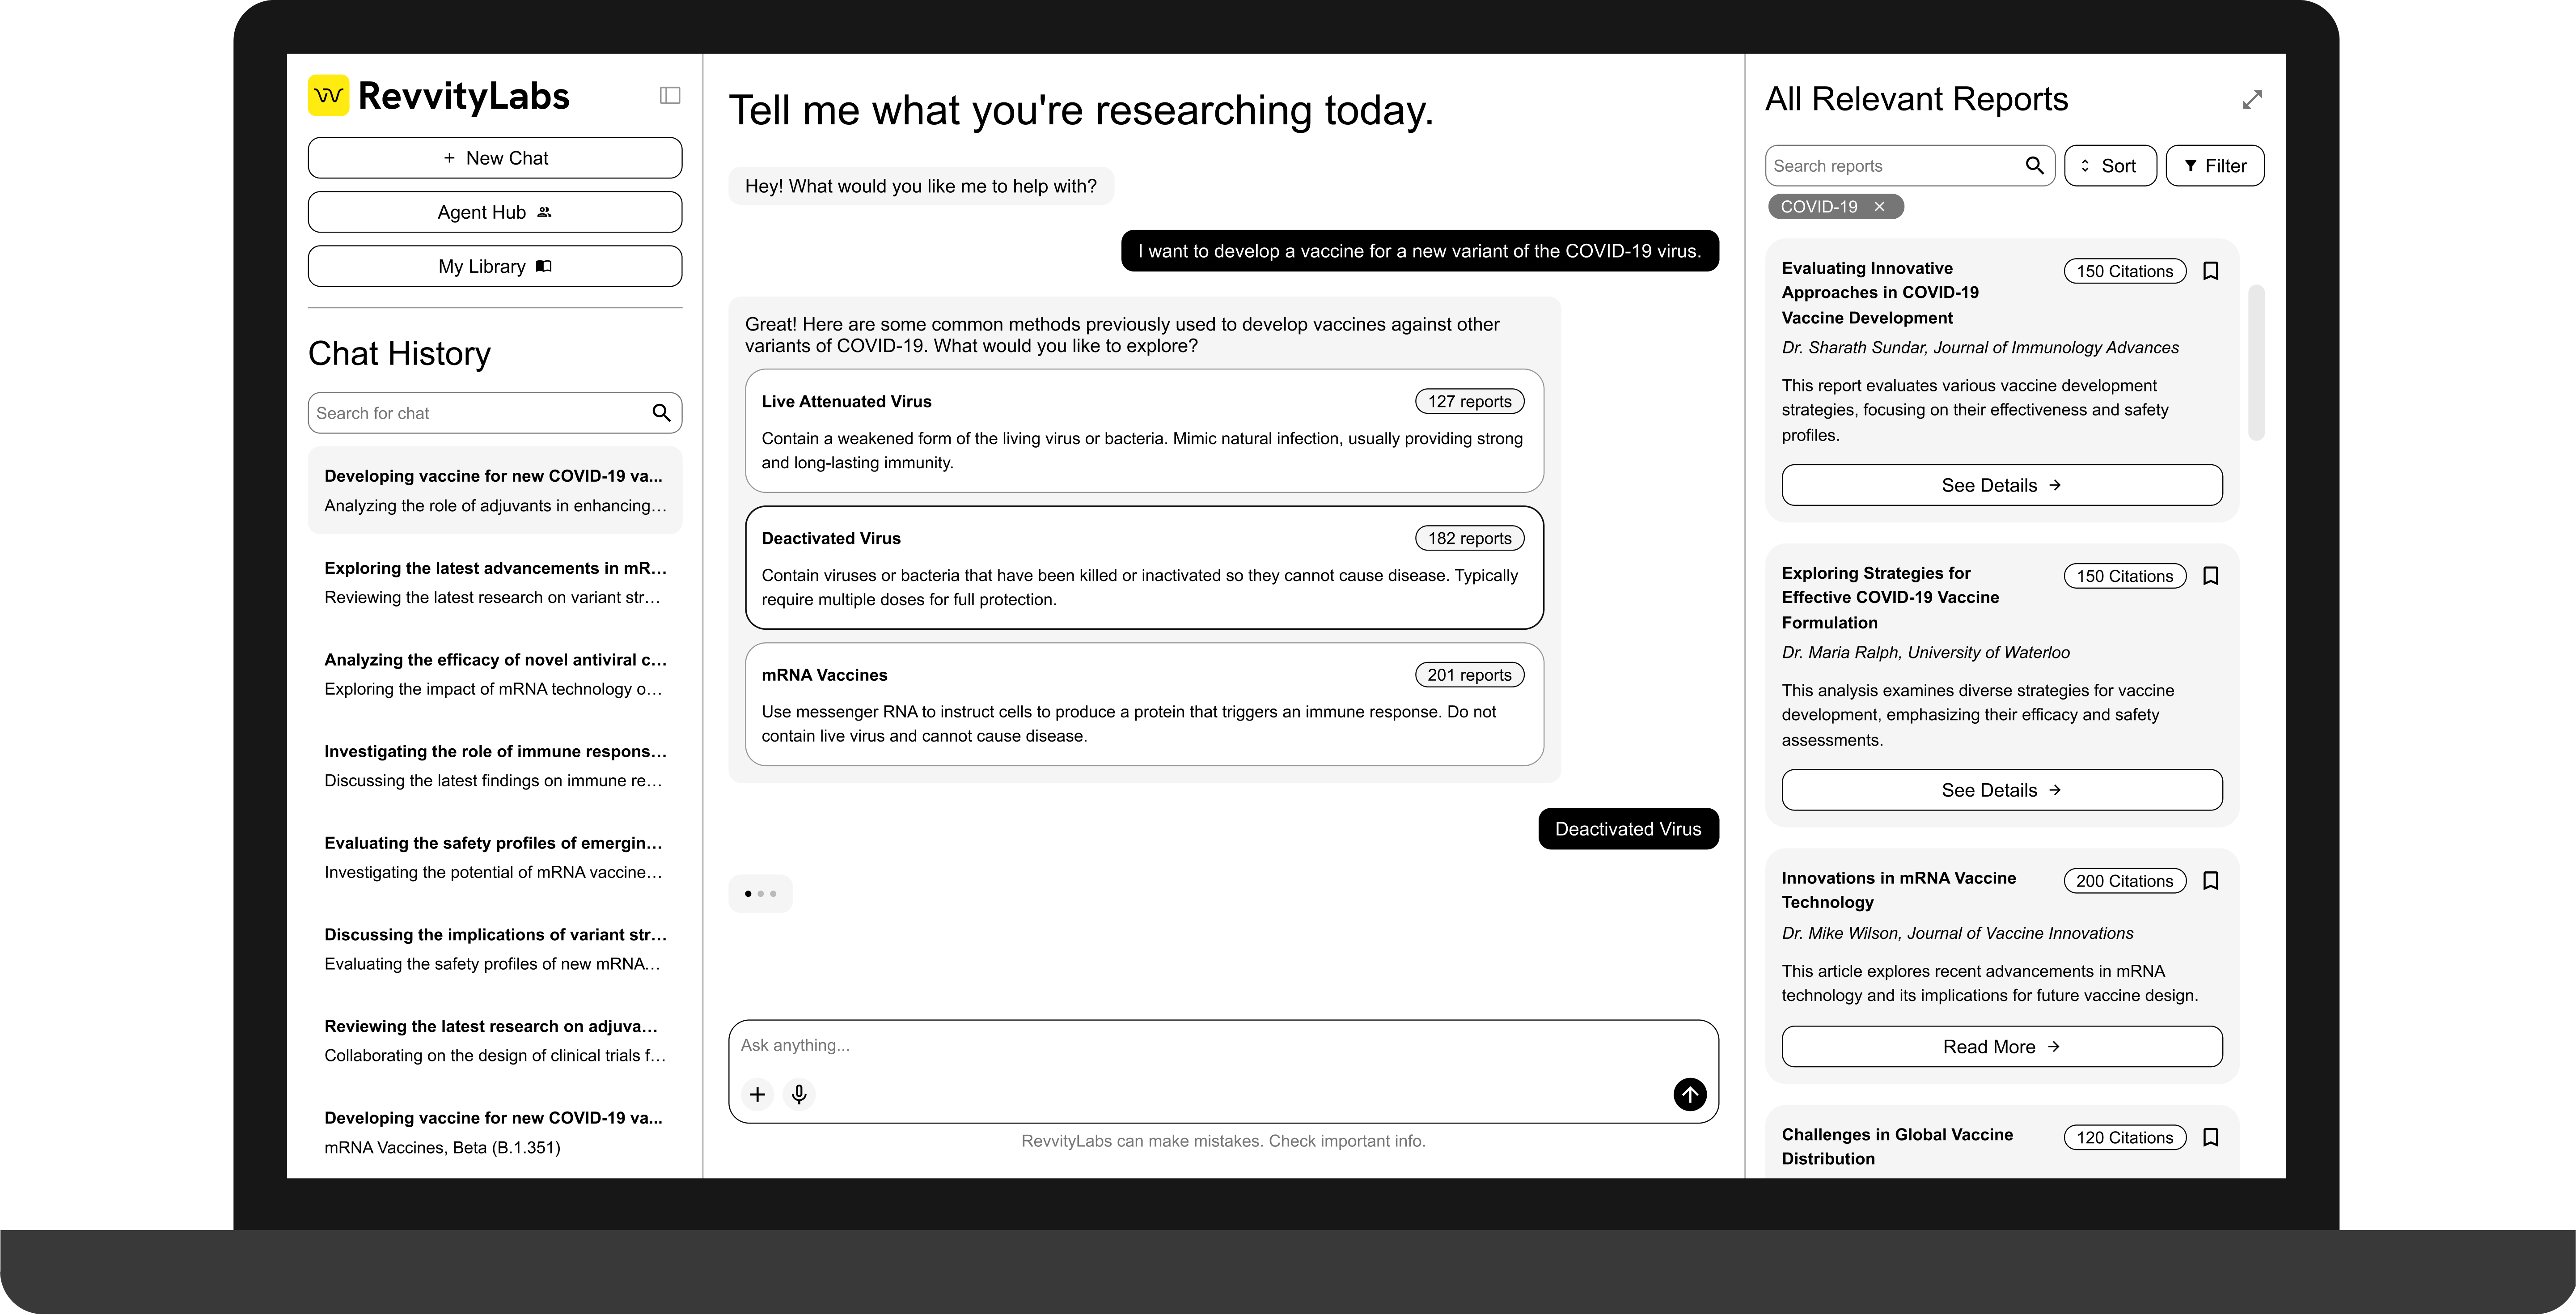2576x1315 pixels.
Task: Click the search reports magnifier icon
Action: pyautogui.click(x=2034, y=166)
